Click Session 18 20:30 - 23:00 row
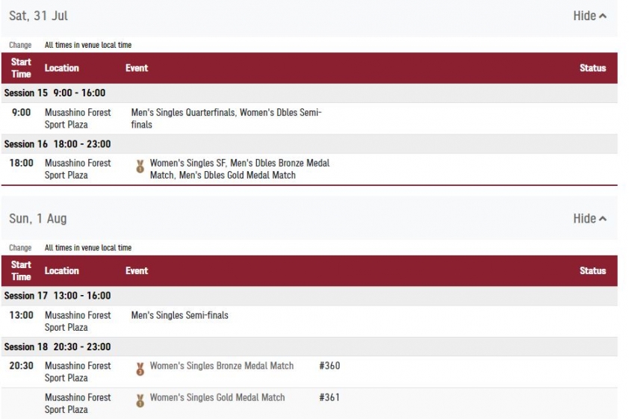 pos(309,347)
